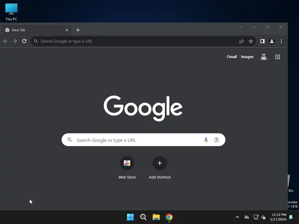Expand the tab search chevron

241,27
